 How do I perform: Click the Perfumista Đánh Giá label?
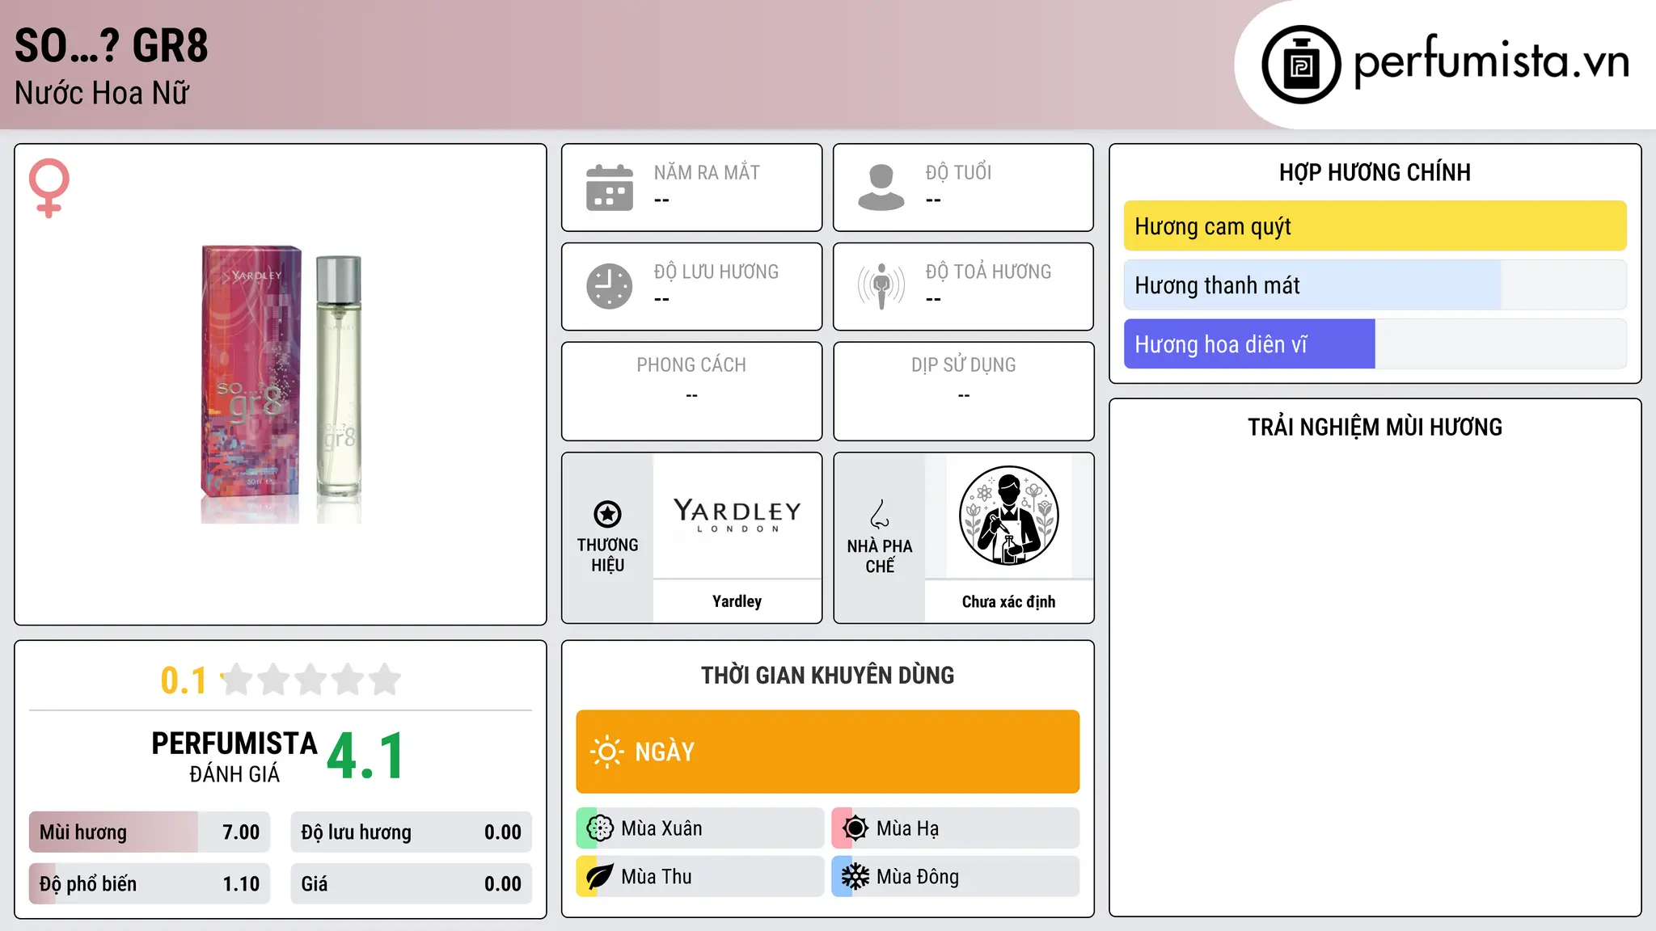pos(234,756)
